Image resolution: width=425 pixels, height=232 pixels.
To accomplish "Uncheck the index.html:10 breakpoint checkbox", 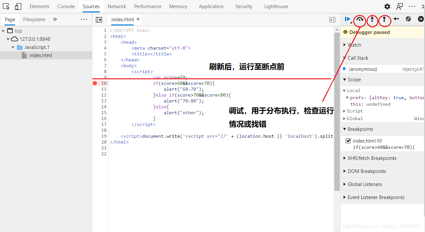I will [348, 141].
